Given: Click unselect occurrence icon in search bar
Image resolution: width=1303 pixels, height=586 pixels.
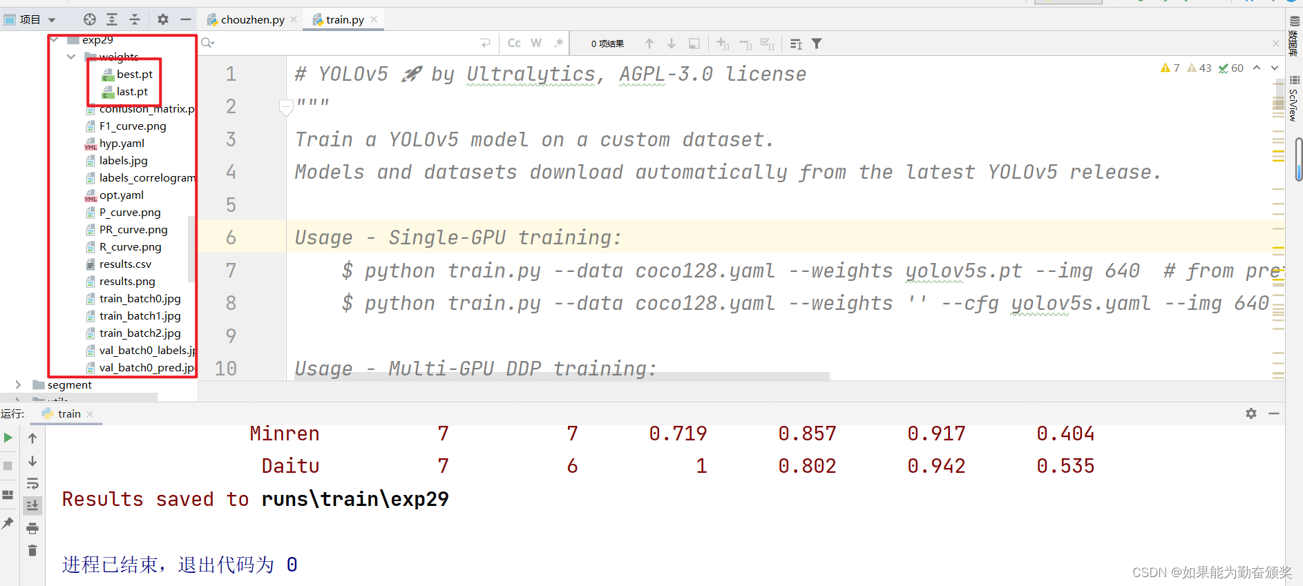Looking at the screenshot, I should point(746,44).
